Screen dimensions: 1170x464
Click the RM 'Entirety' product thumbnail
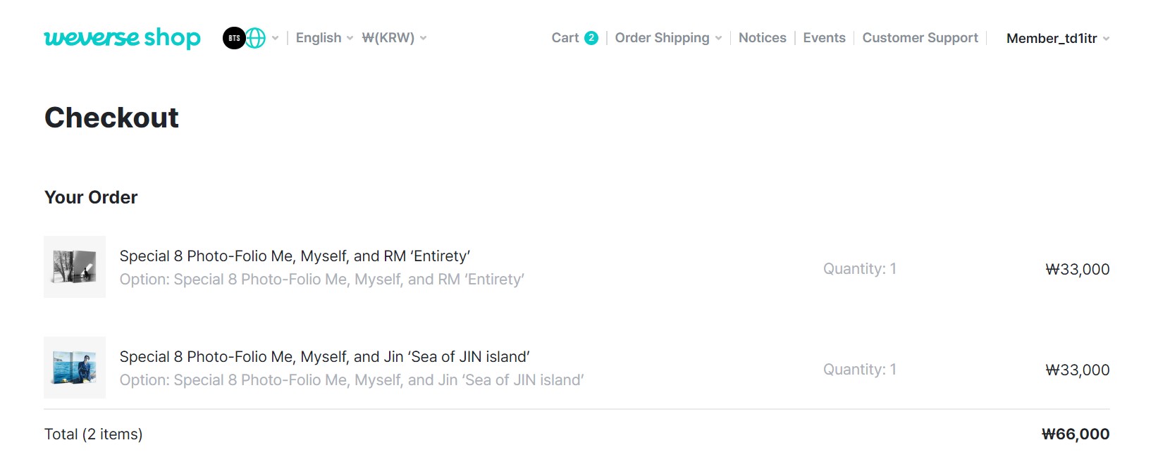click(x=75, y=267)
